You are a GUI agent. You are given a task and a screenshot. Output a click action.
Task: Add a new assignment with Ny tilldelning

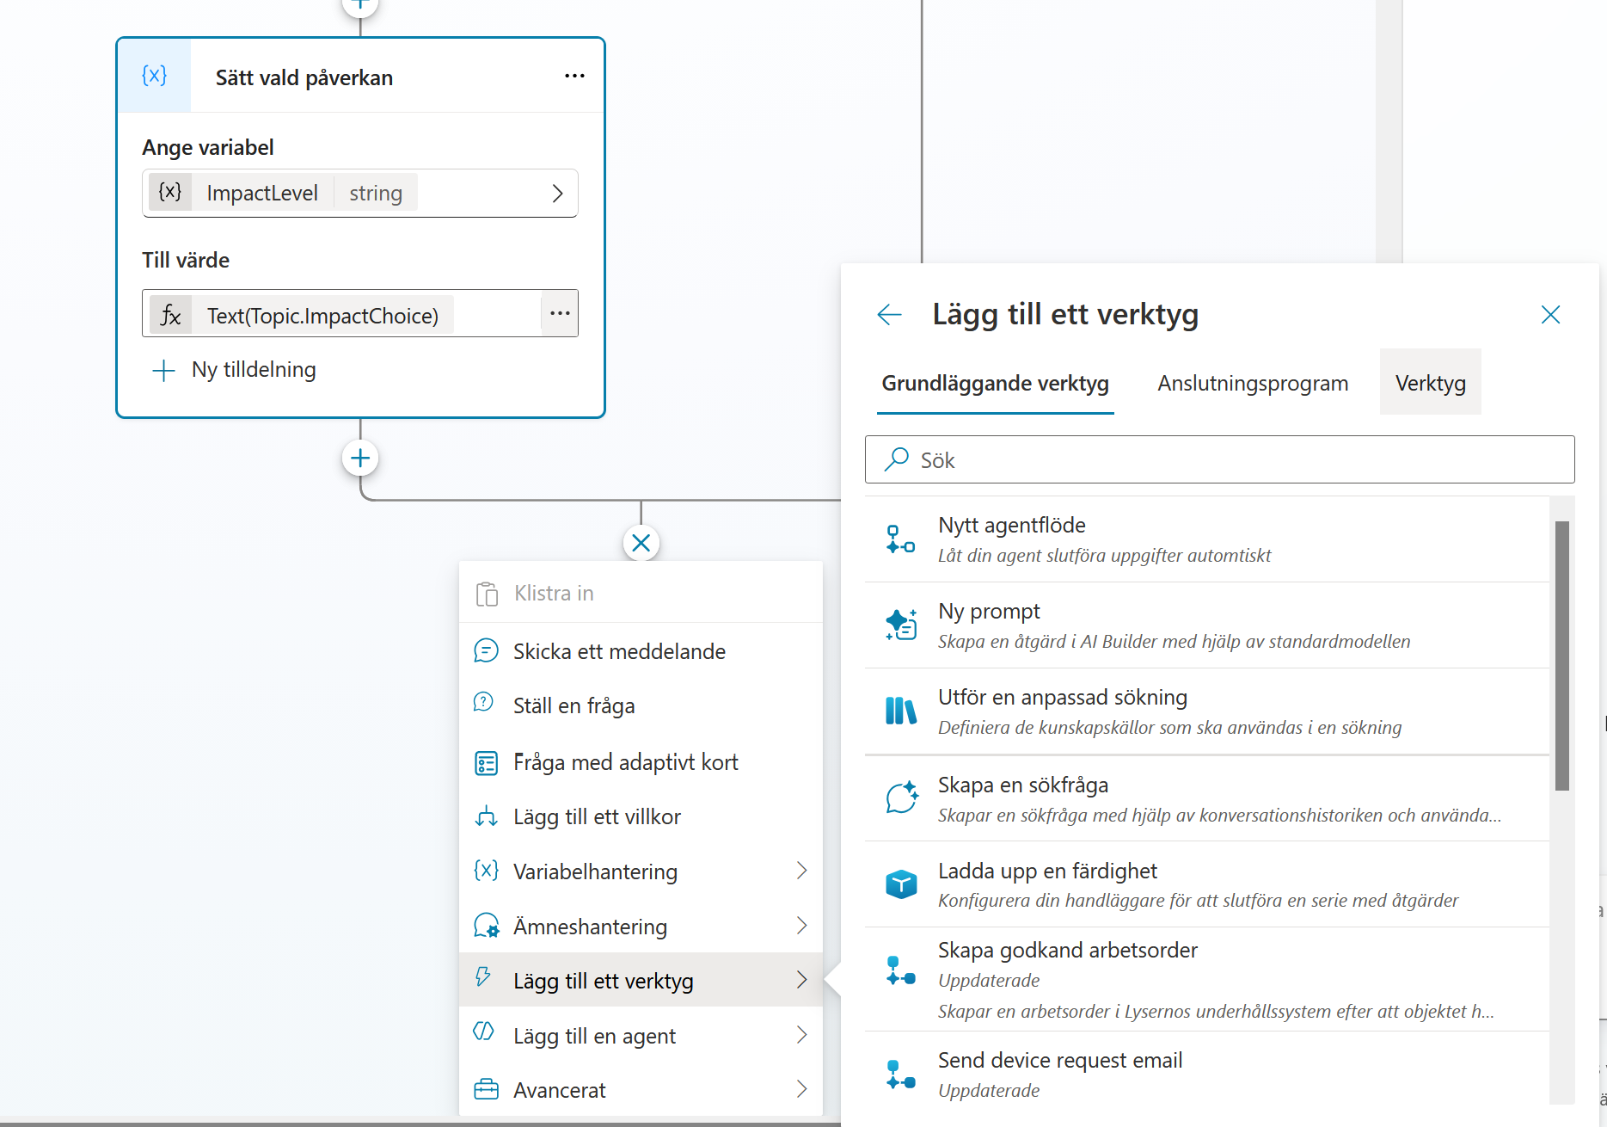point(234,370)
